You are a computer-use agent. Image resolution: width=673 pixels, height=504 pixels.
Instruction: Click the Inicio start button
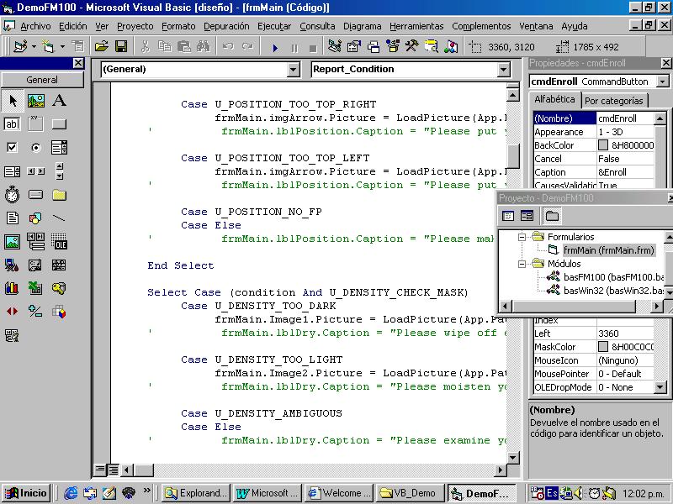tap(27, 493)
